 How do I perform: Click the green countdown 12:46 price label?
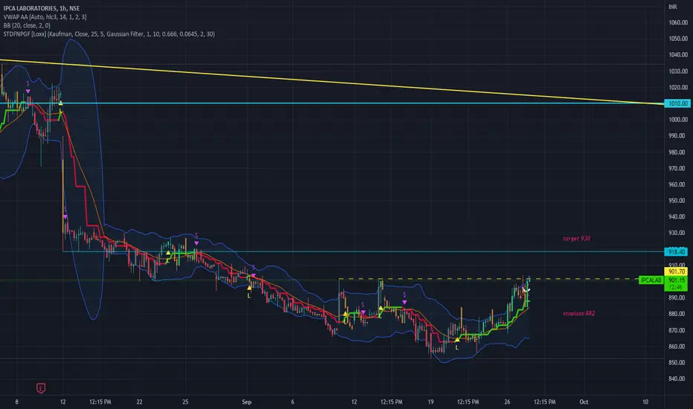676,287
